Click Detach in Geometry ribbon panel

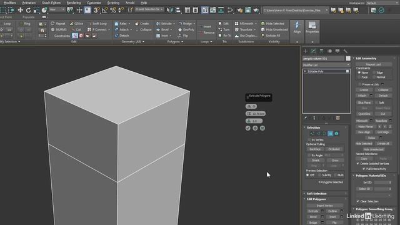click(122, 36)
